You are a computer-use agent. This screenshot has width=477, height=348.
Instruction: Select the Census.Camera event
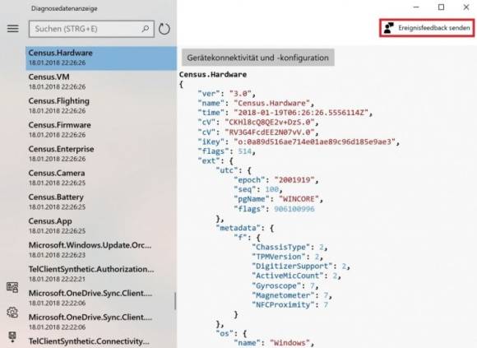tap(101, 178)
